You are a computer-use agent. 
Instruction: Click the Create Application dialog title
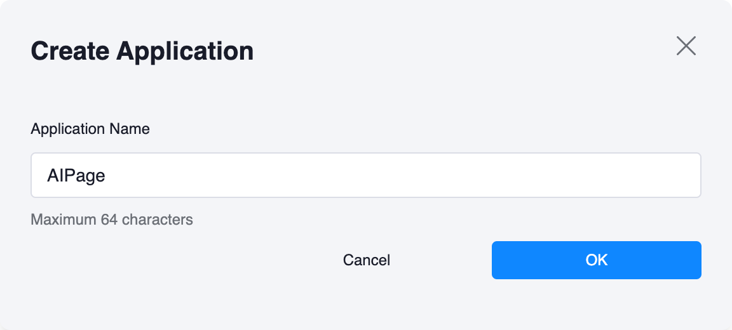142,51
